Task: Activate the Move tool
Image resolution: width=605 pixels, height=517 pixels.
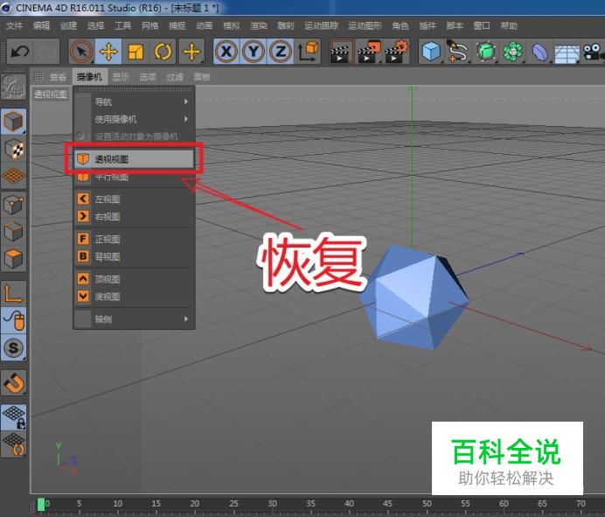Action: pyautogui.click(x=108, y=52)
